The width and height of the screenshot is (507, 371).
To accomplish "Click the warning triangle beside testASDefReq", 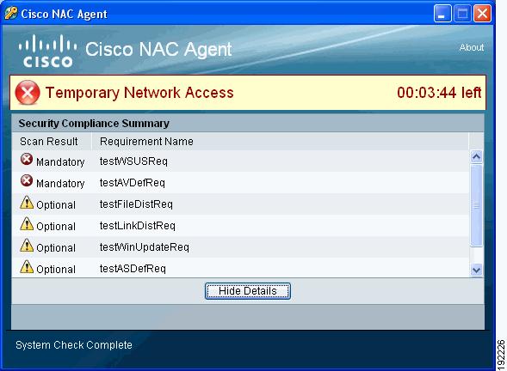I will point(27,267).
